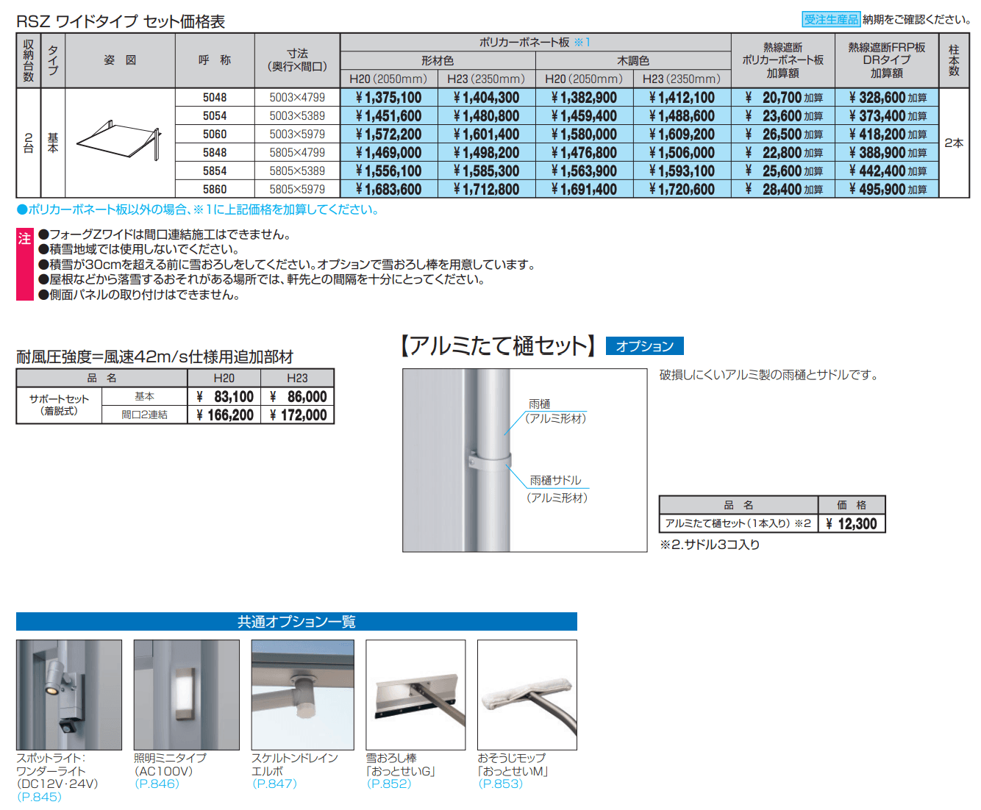Click the cleaning mop おっとせいM photo
This screenshot has width=981, height=810.
pos(527,694)
